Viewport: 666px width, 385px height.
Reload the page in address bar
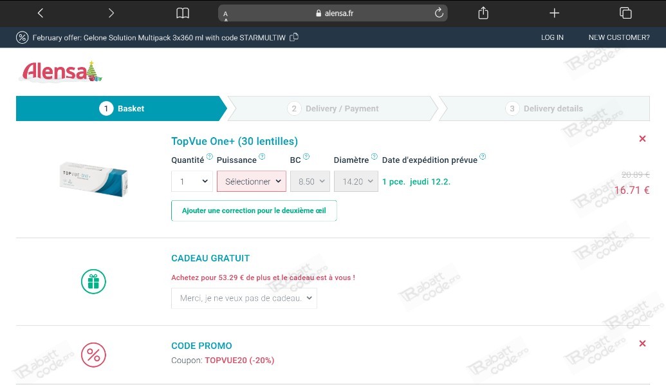[439, 14]
